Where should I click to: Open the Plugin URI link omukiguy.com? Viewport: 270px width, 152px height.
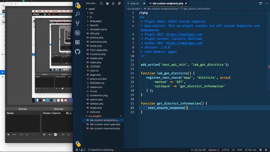pyautogui.click(x=184, y=35)
